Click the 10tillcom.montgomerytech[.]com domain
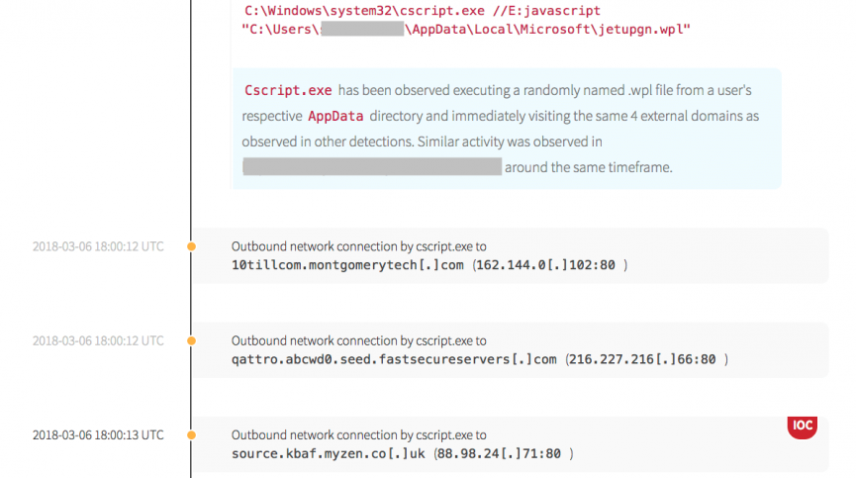Viewport: 856px width, 478px height. (347, 265)
